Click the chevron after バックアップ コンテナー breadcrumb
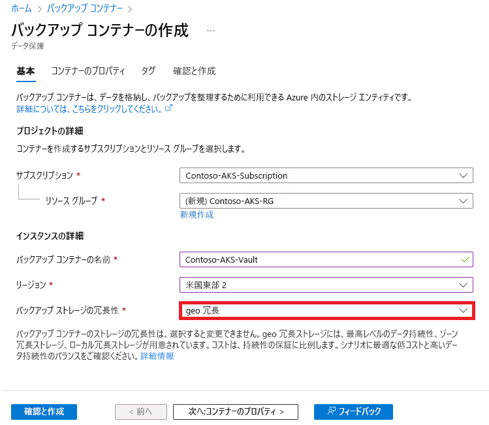The height and width of the screenshot is (425, 489). (130, 9)
